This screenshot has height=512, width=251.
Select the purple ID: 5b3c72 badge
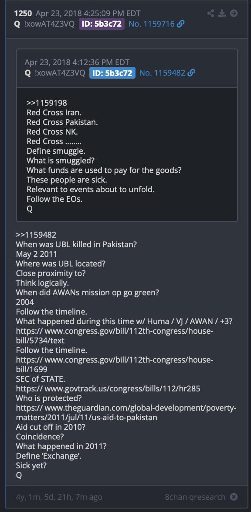102,24
